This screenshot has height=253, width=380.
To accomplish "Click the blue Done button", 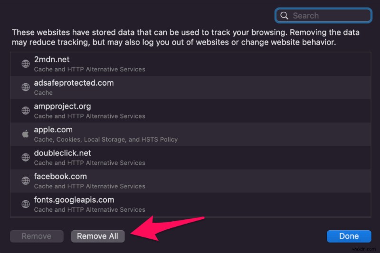I will [349, 236].
